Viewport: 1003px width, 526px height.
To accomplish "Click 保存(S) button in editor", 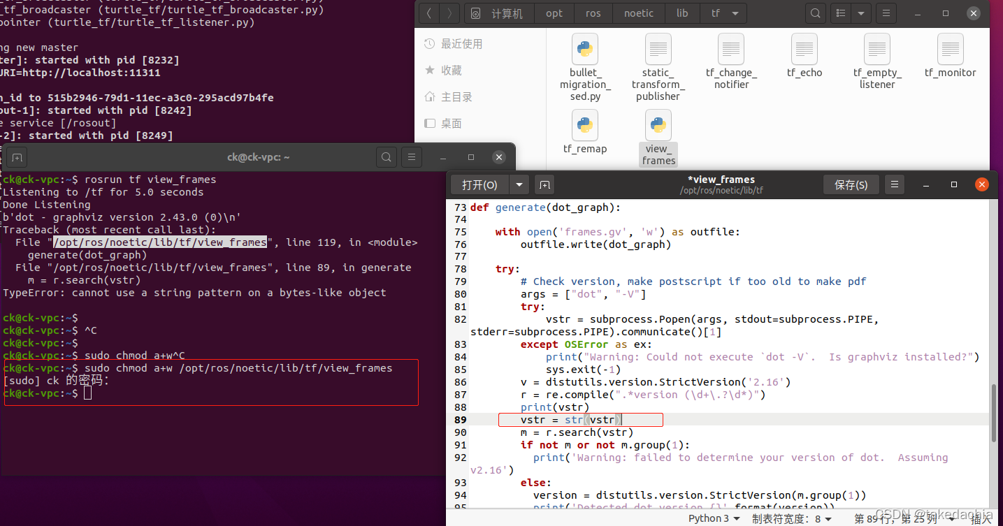I will click(851, 184).
